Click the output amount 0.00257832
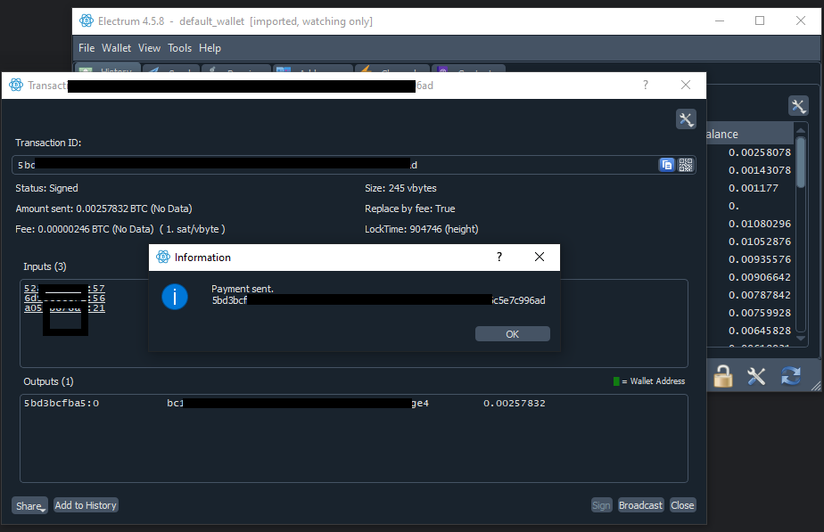 [515, 404]
